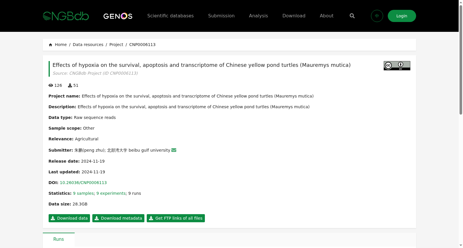Click the 'Source: CNGBdb Project' subtitle

(x=95, y=73)
